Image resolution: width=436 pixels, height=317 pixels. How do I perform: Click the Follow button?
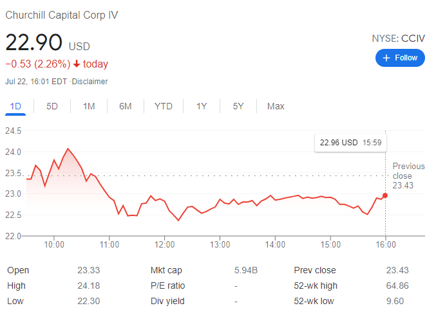(x=400, y=58)
